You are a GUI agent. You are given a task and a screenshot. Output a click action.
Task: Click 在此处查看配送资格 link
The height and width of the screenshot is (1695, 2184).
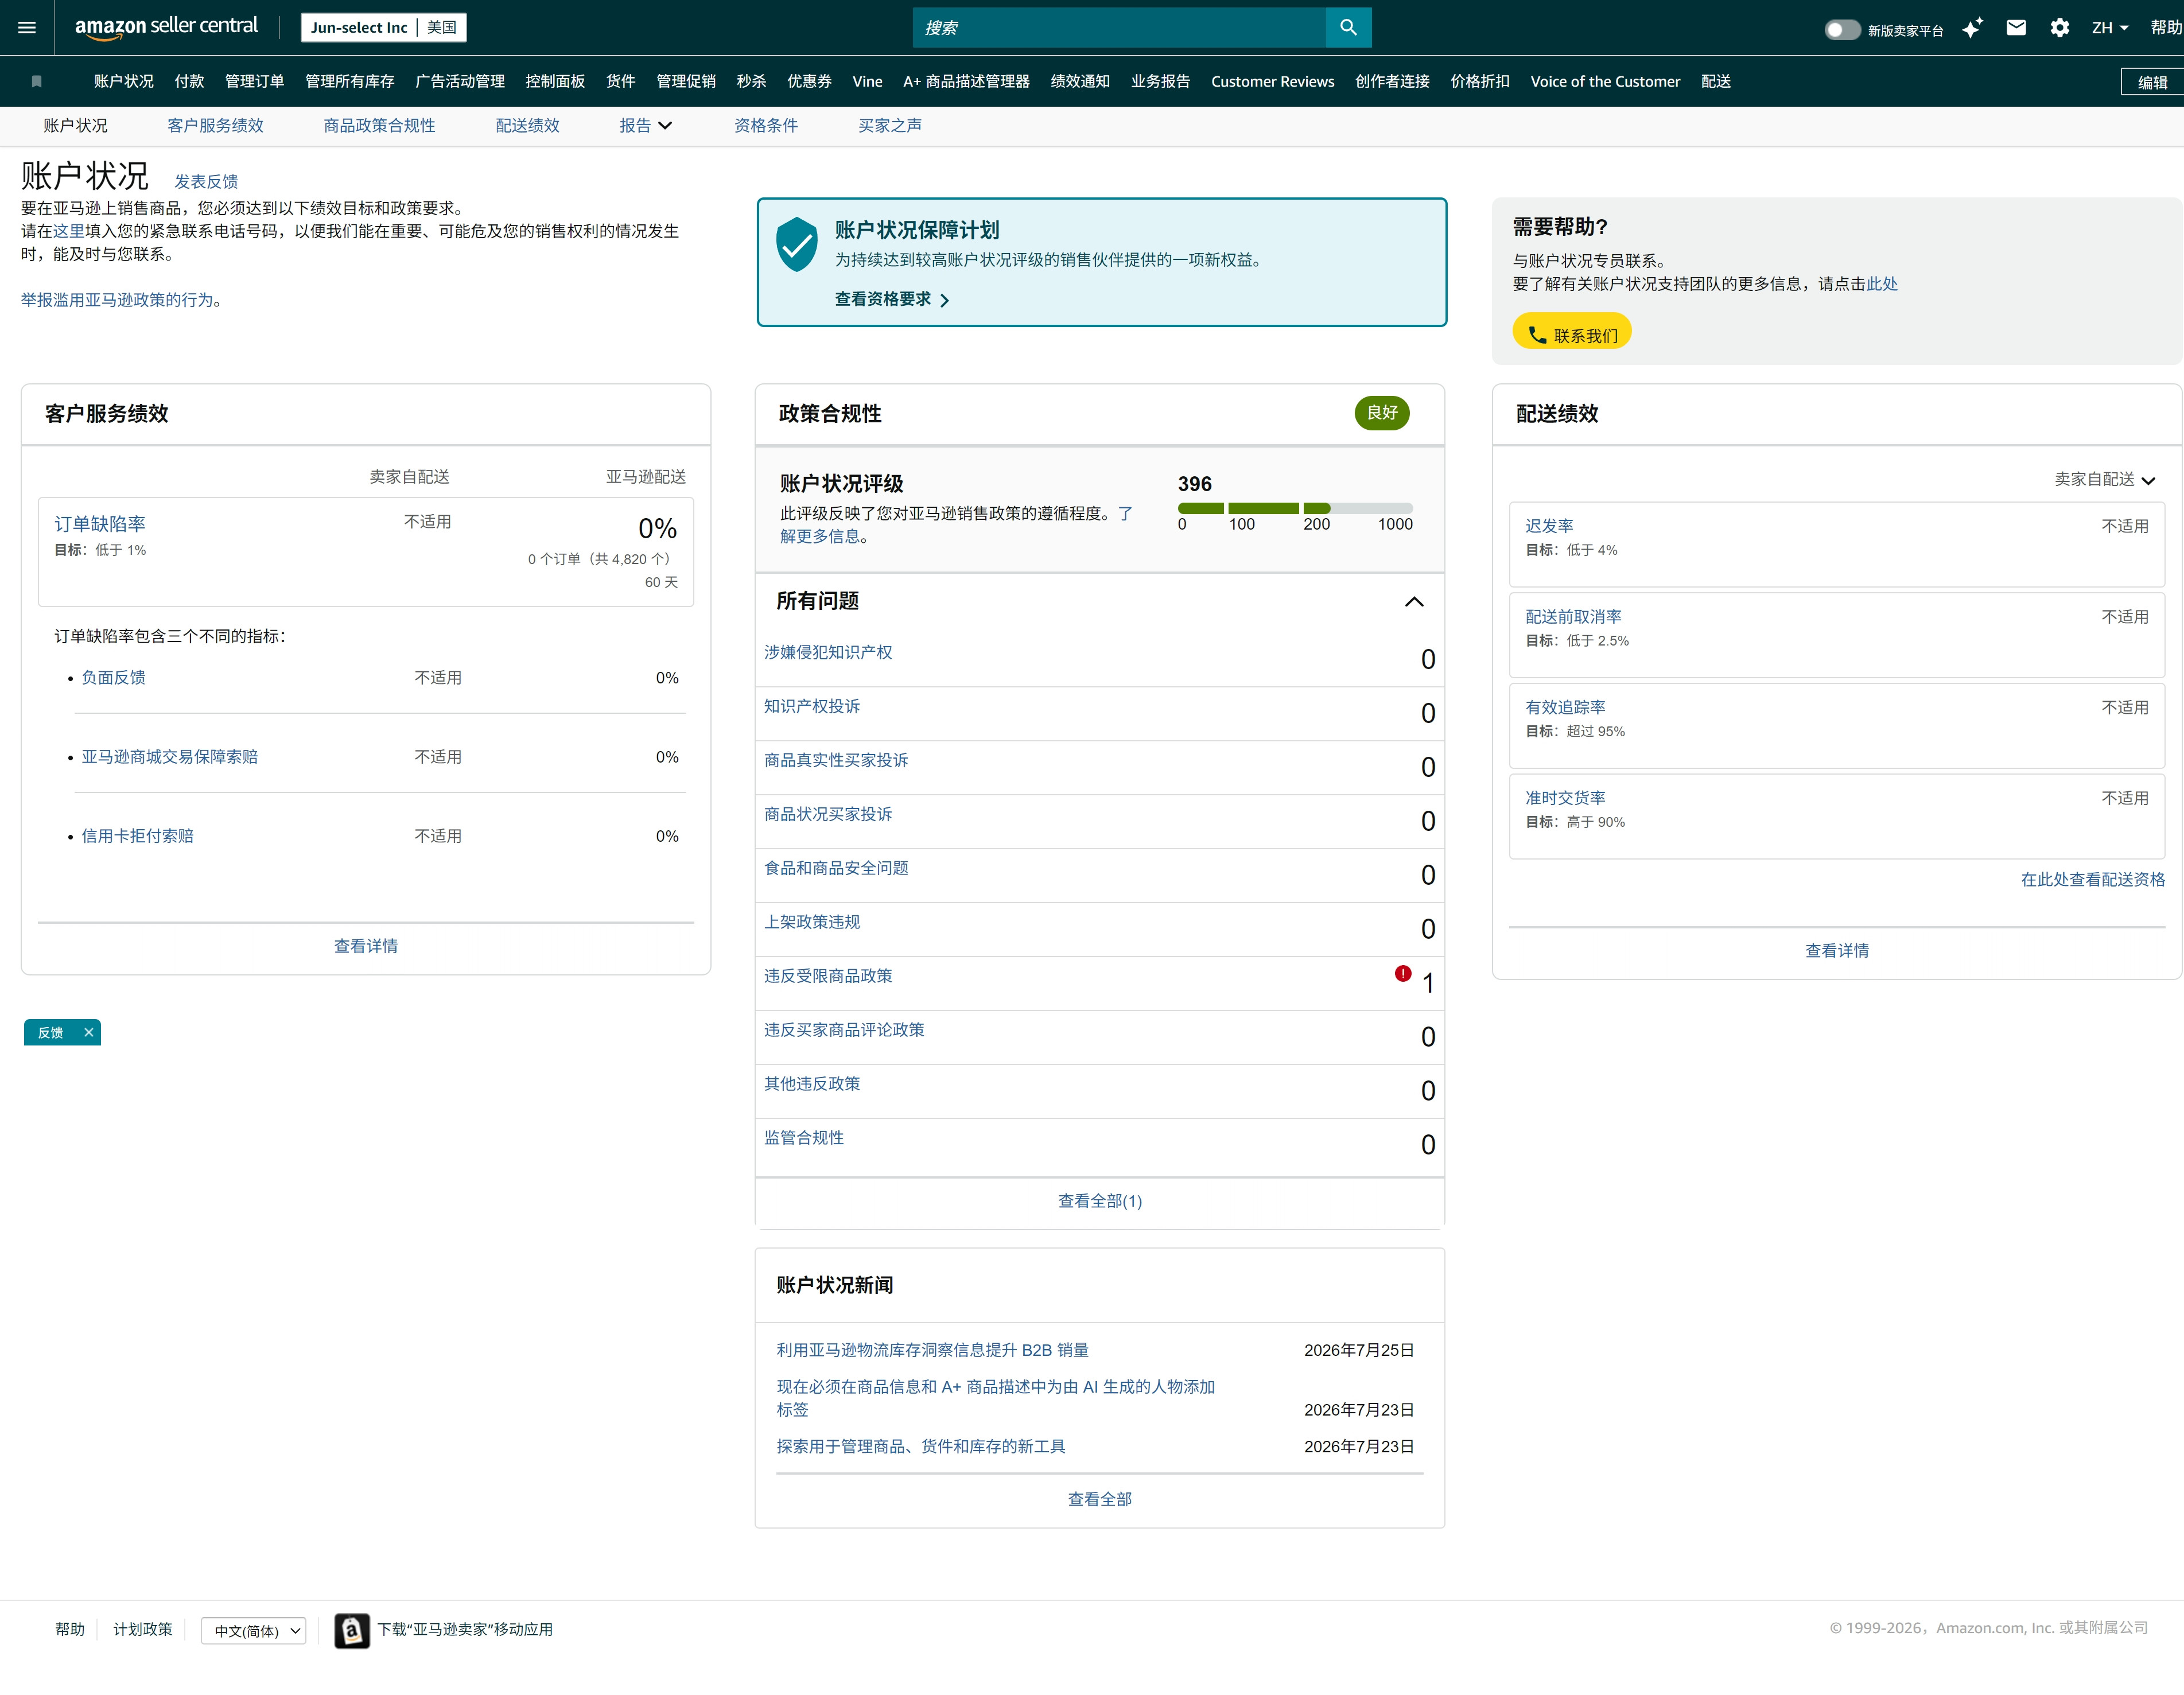coord(2092,880)
